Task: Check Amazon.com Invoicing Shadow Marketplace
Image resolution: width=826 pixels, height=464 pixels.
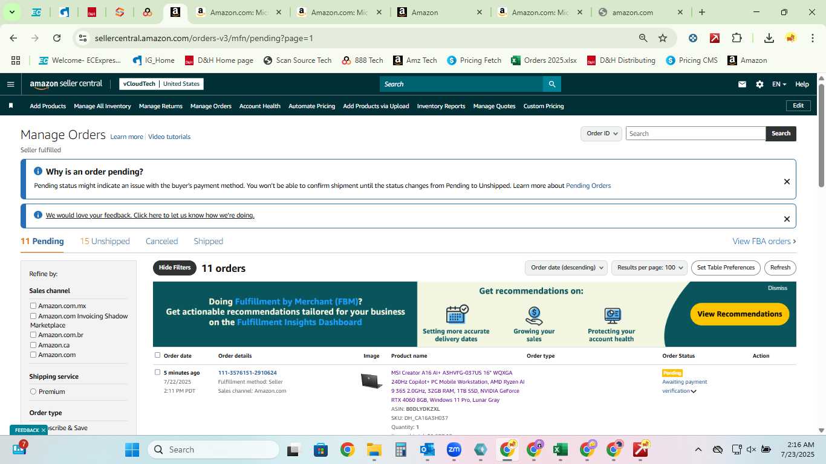Action: [33, 316]
